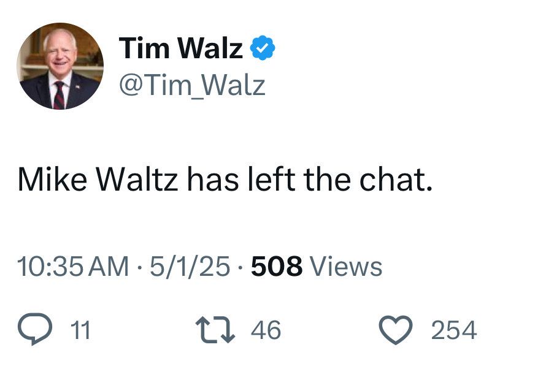Open the @Tim_Walz handle link
Image resolution: width=554 pixels, height=377 pixels.
coord(192,85)
